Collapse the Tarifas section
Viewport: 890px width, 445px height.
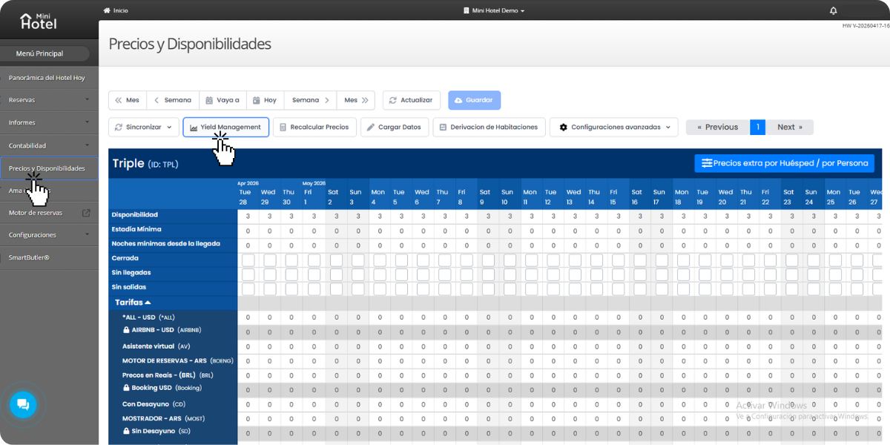click(x=133, y=303)
